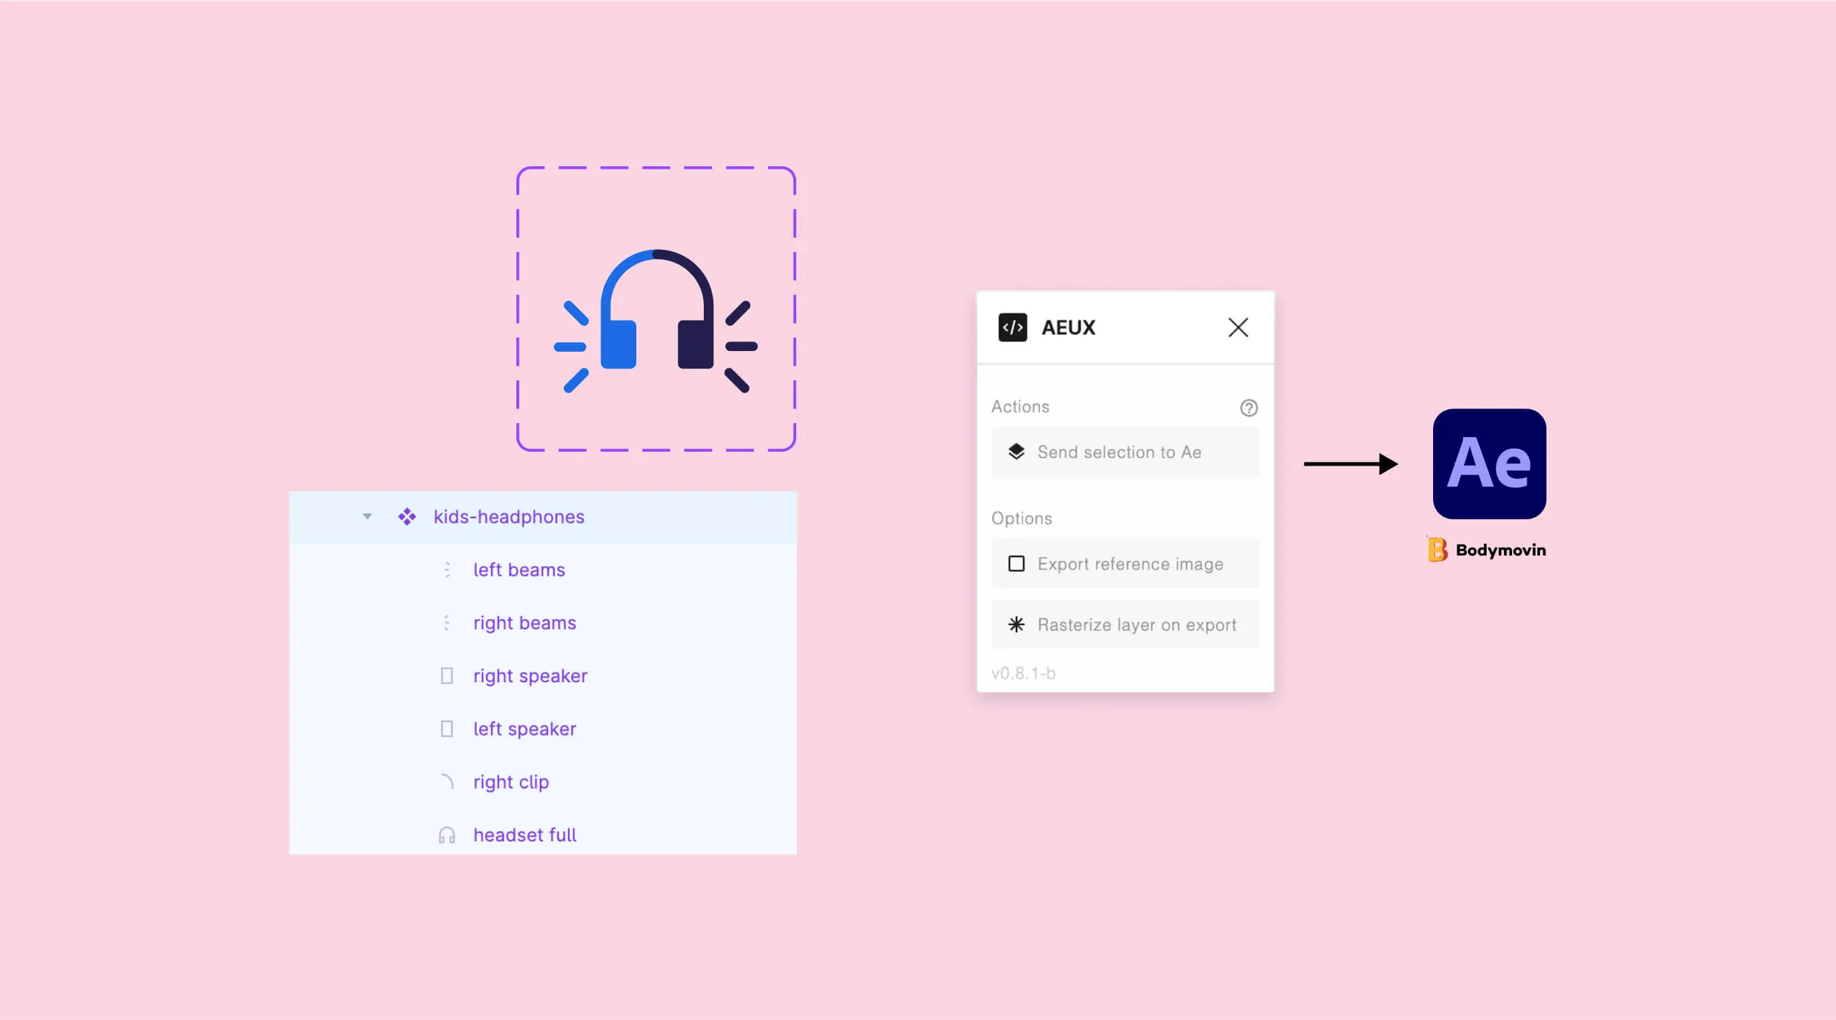
Task: Collapse the kids-headphones layer group
Action: (x=367, y=517)
